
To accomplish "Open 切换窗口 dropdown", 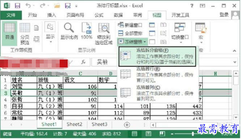I will coord(180,32).
